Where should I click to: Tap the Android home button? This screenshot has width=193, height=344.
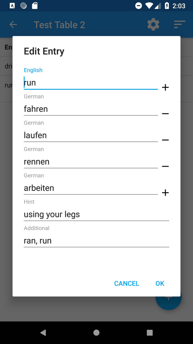(96, 333)
